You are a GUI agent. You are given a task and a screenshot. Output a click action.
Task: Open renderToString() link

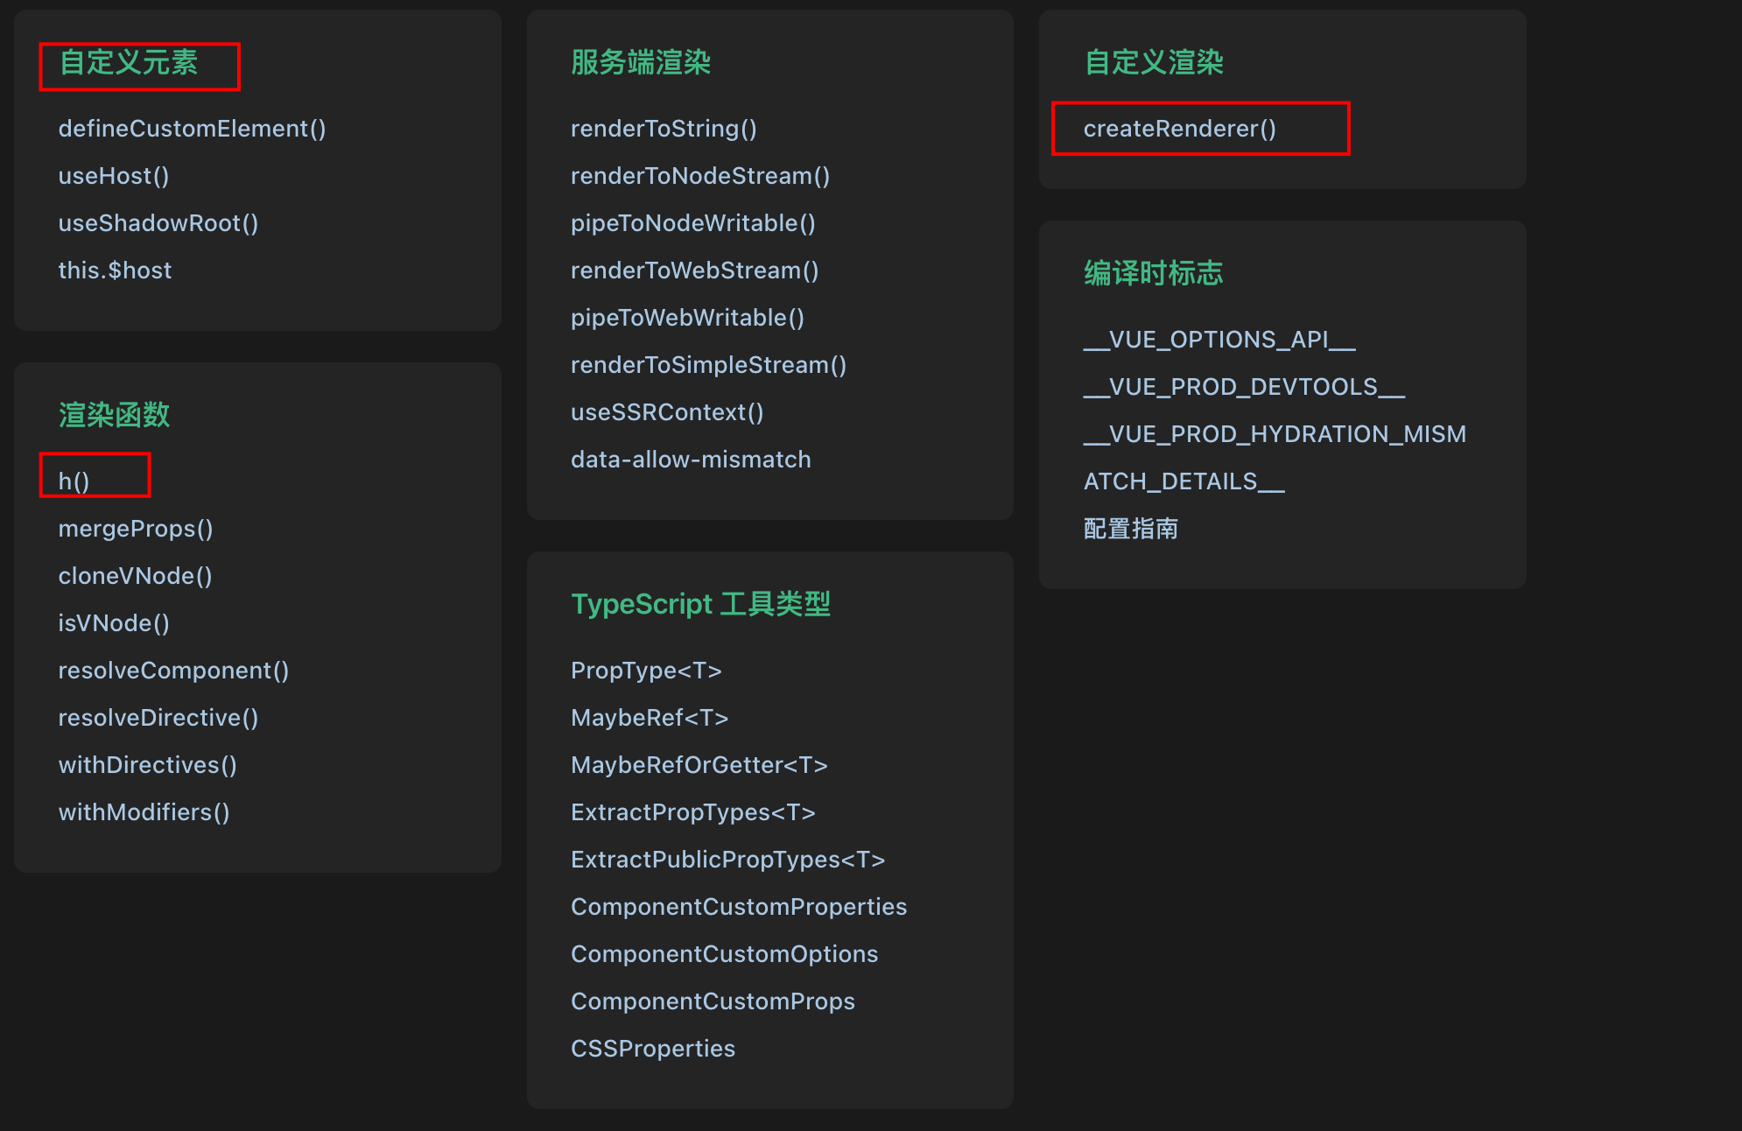point(664,129)
